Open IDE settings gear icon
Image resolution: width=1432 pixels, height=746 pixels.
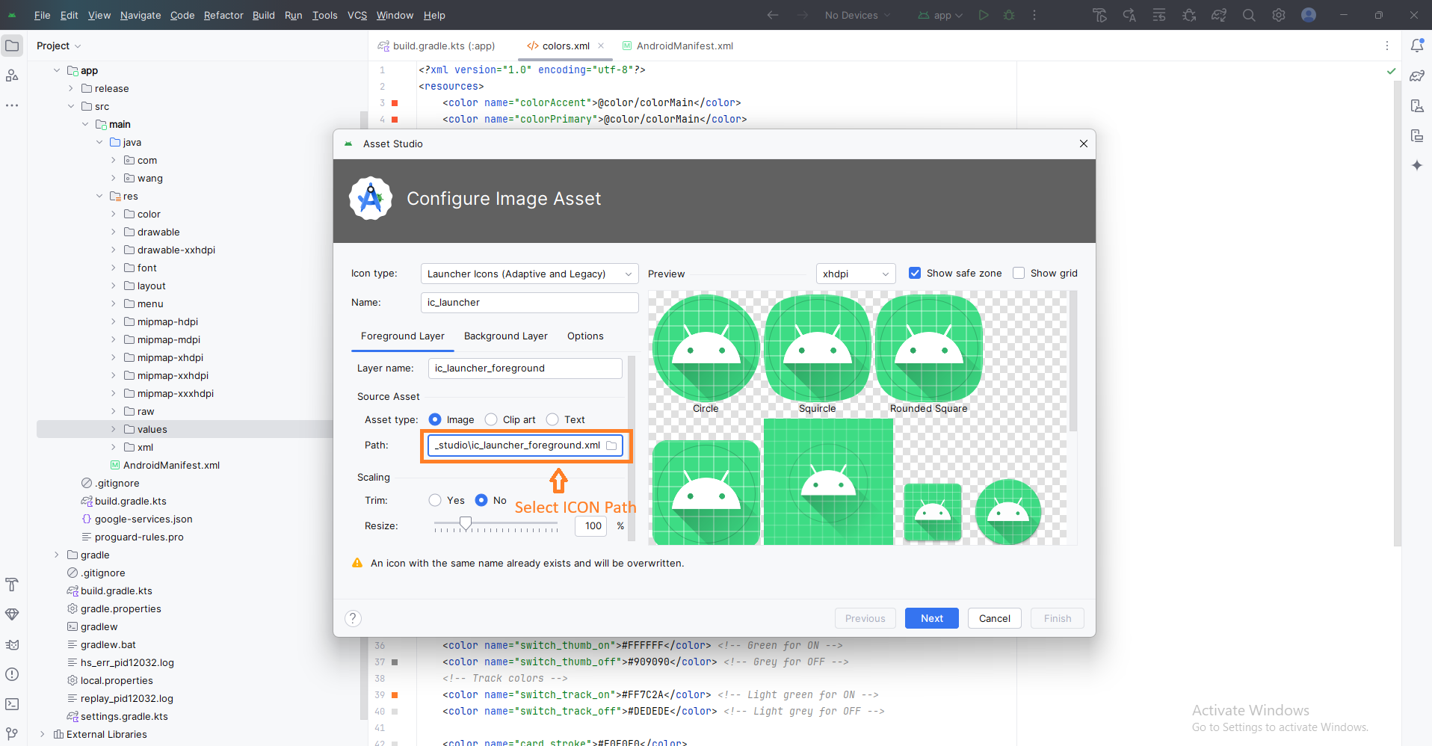pos(1279,15)
